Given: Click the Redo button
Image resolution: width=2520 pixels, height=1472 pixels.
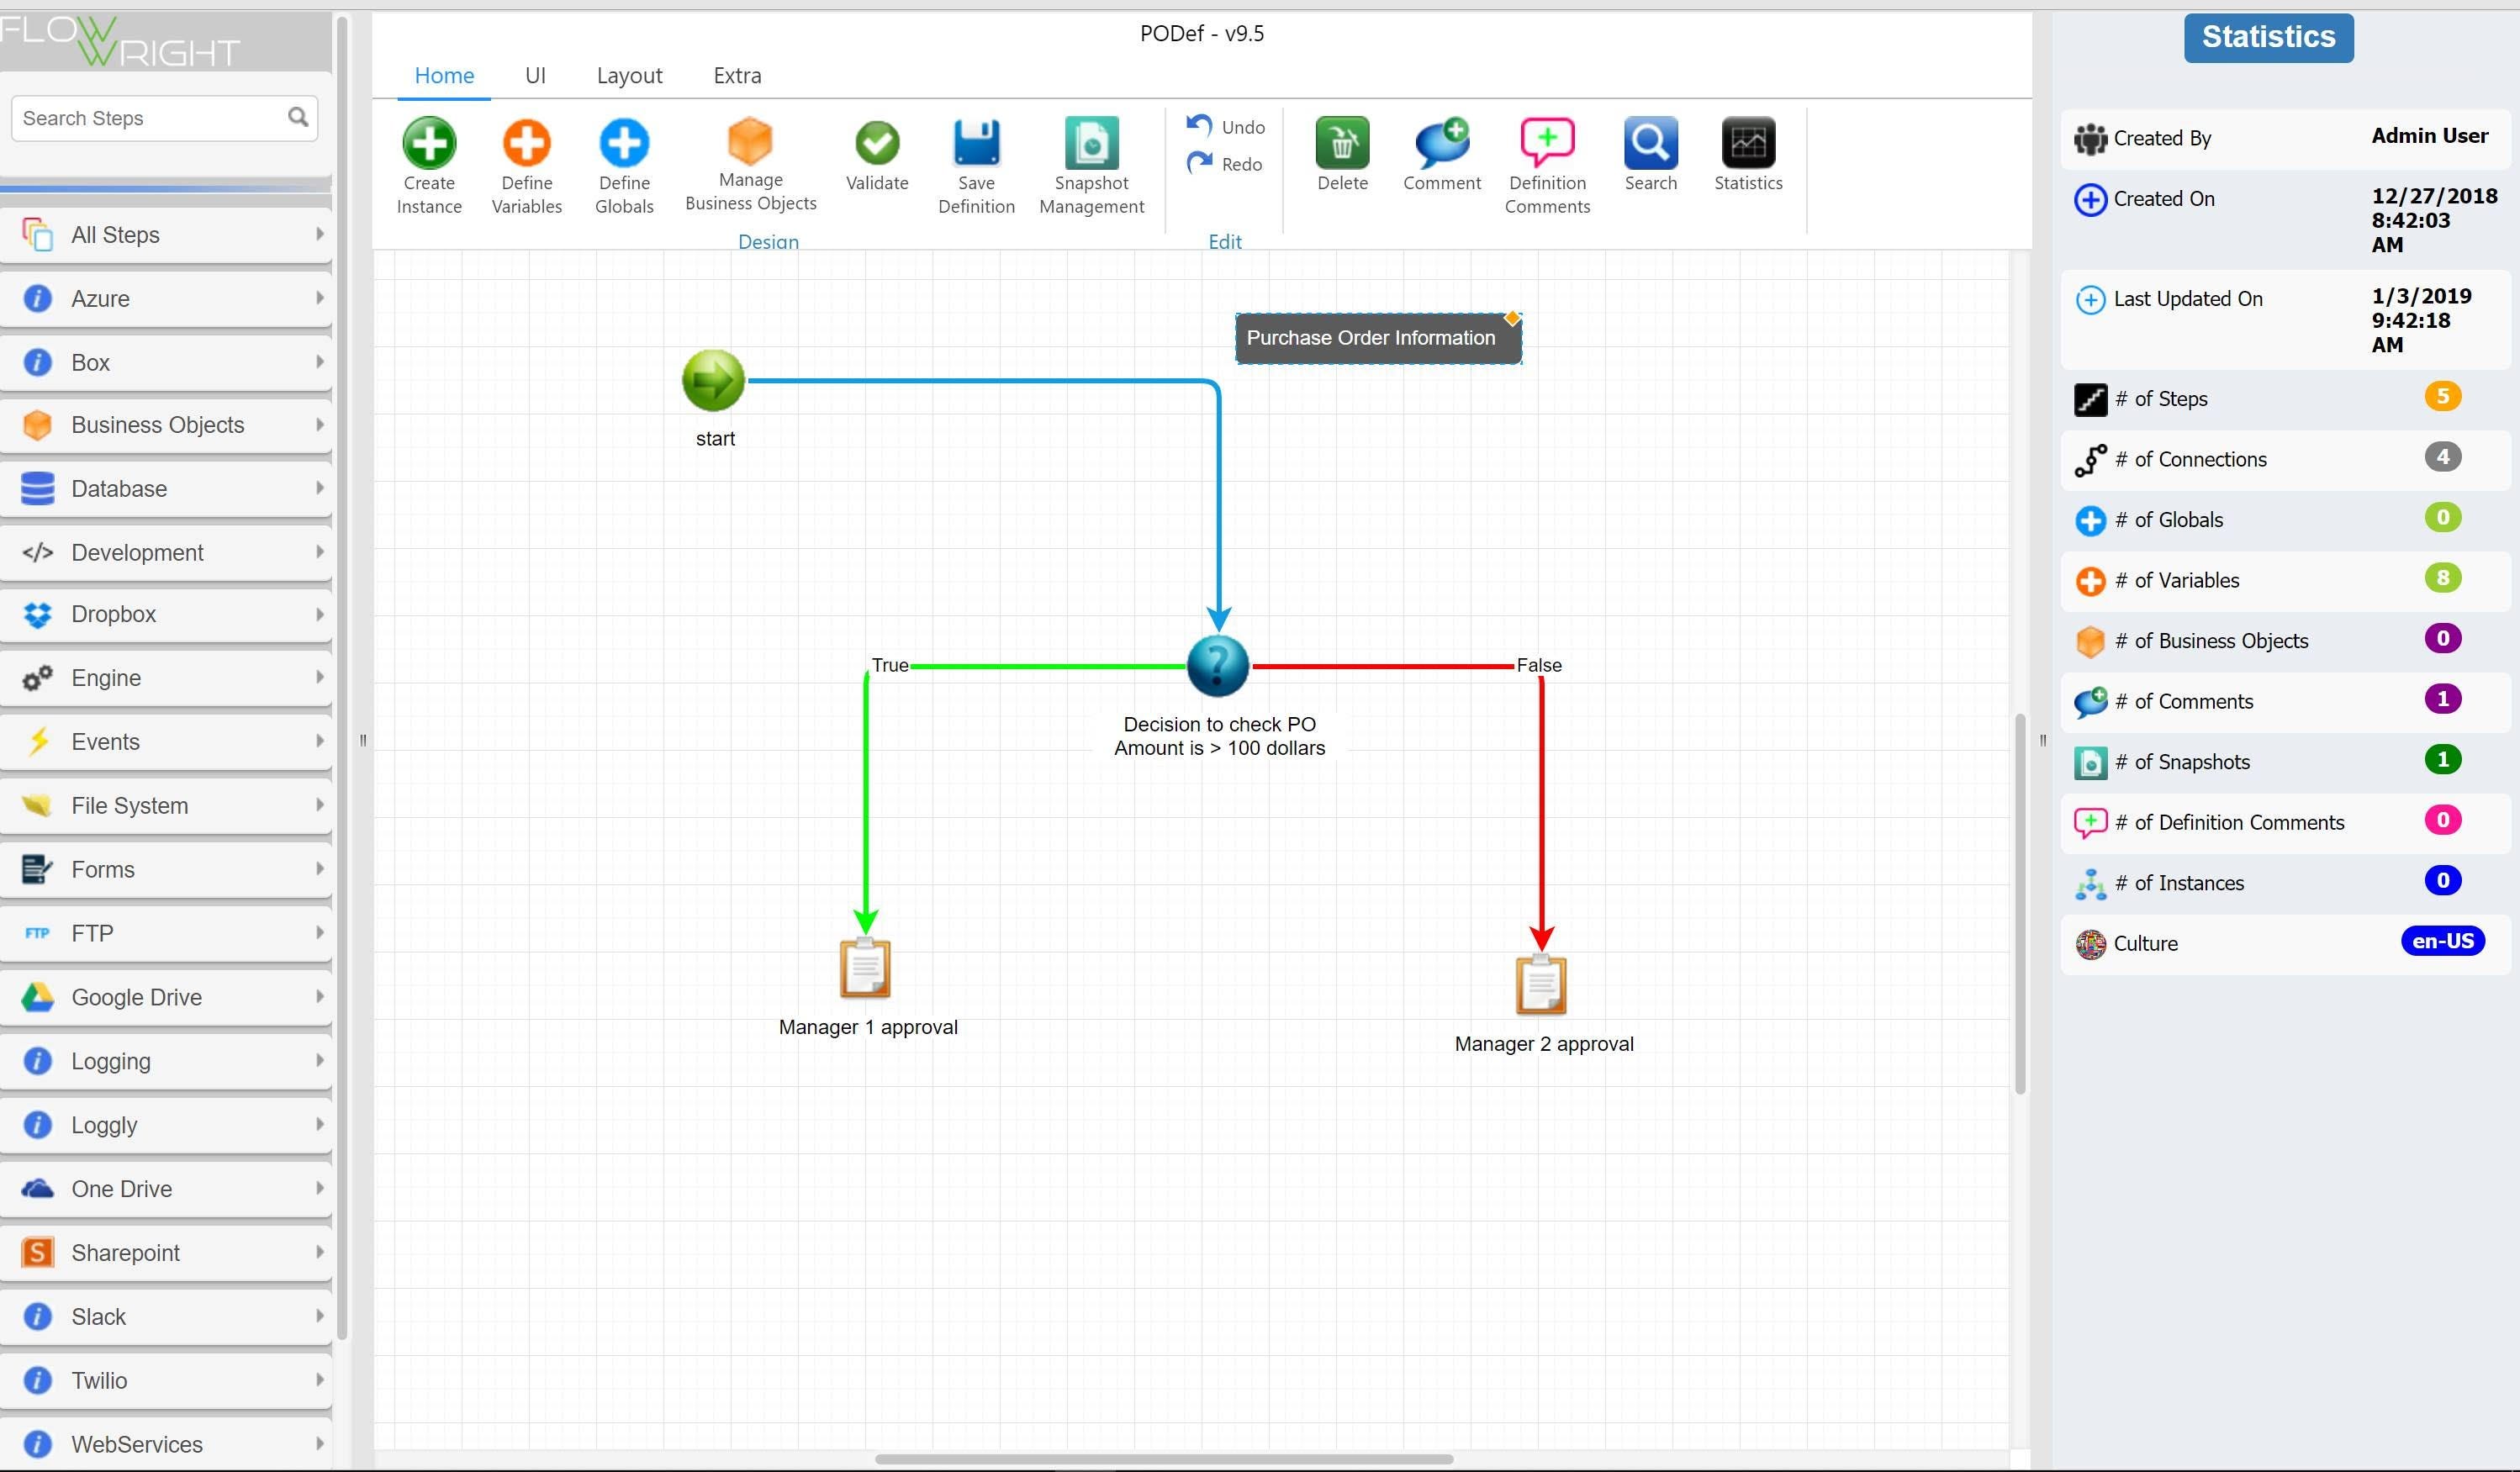Looking at the screenshot, I should tap(1225, 164).
